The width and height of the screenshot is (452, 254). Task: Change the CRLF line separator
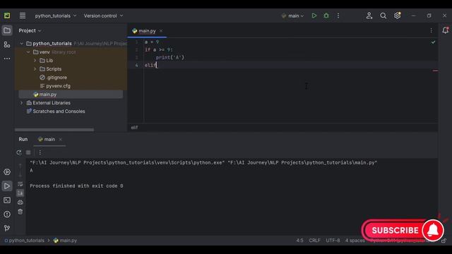pyautogui.click(x=314, y=241)
